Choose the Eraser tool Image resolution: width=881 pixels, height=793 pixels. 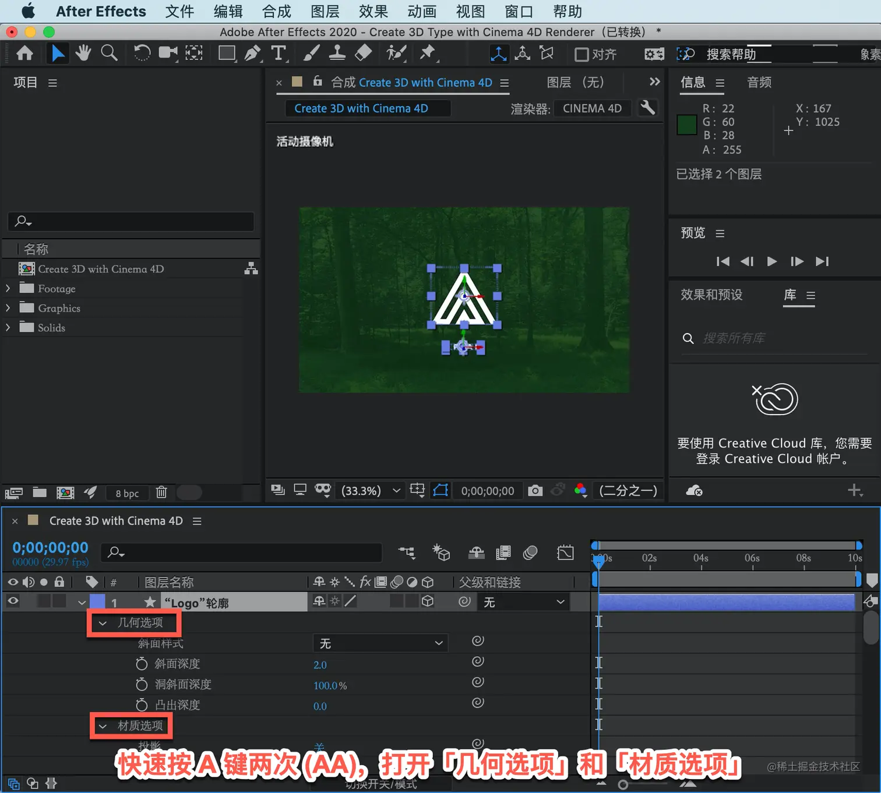tap(363, 53)
